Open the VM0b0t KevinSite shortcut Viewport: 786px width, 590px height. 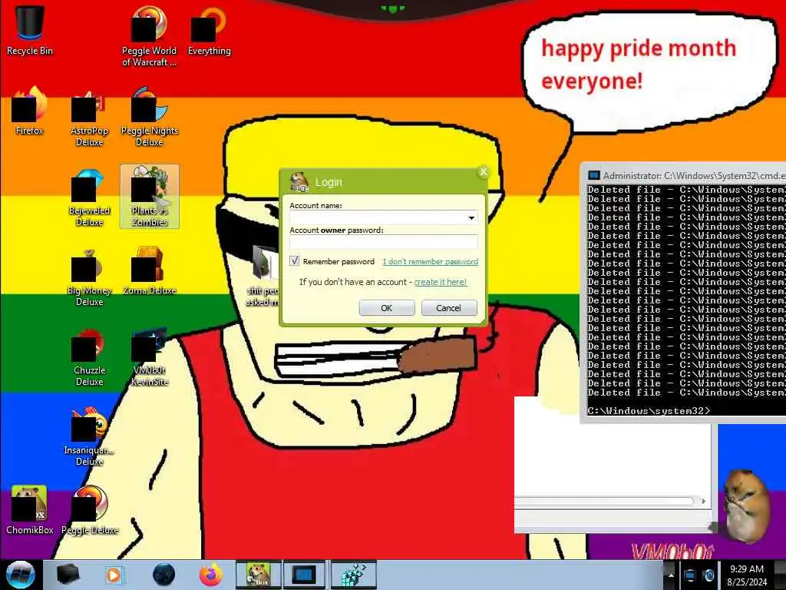149,356
